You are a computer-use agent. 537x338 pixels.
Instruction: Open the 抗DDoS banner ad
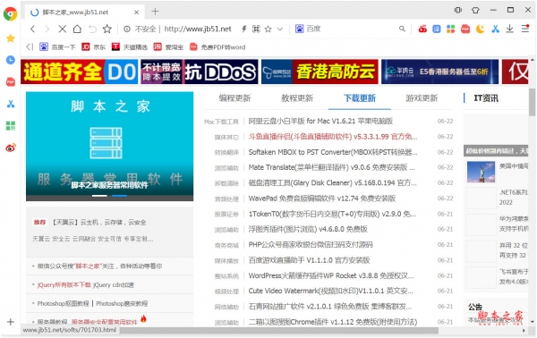pos(200,72)
